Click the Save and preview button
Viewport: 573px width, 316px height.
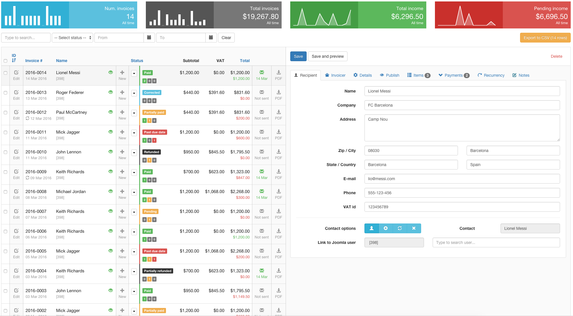(x=327, y=56)
